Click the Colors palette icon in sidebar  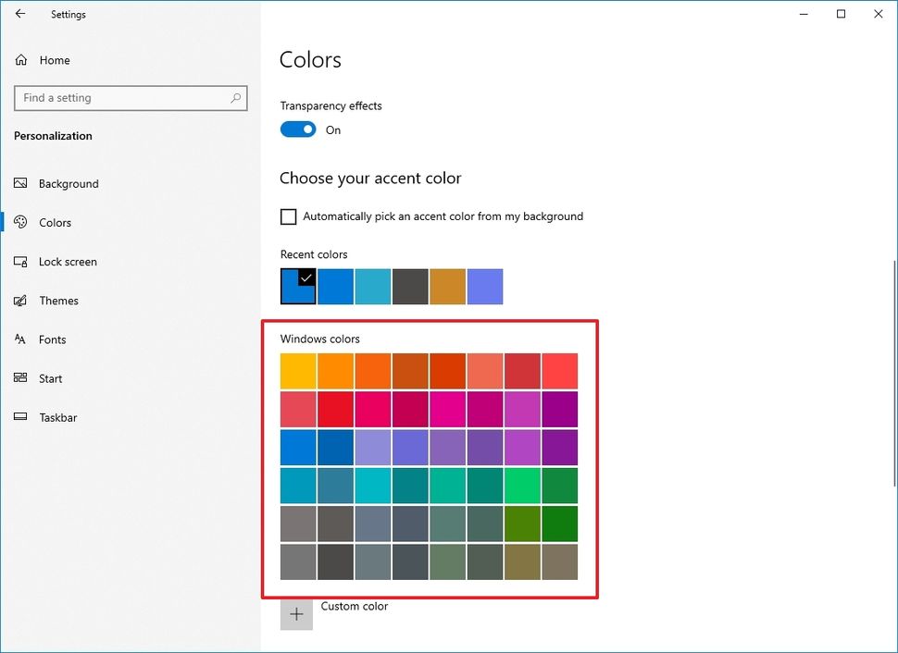[x=21, y=222]
